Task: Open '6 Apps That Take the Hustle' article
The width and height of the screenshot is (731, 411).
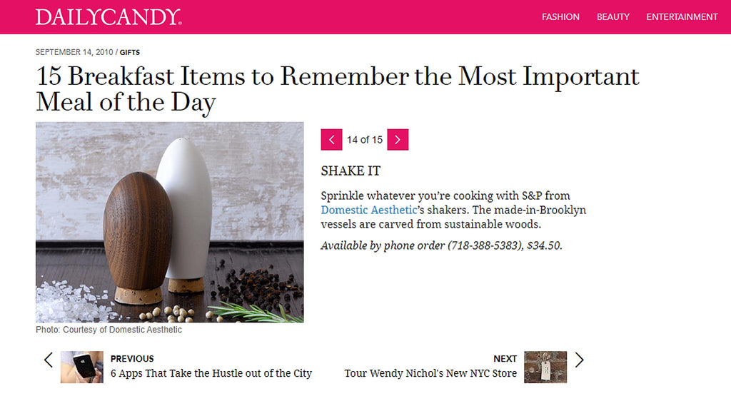Action: coord(211,373)
